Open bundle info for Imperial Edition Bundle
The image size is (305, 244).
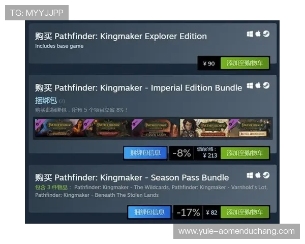pos(145,153)
